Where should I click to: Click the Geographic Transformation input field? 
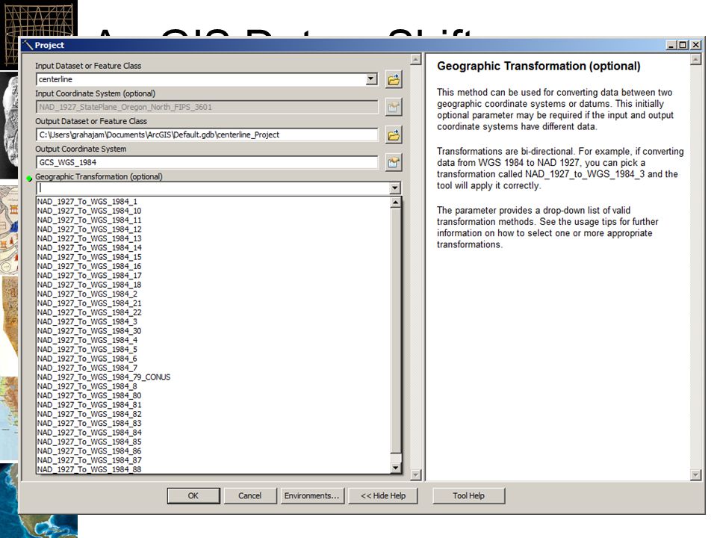[x=213, y=188]
